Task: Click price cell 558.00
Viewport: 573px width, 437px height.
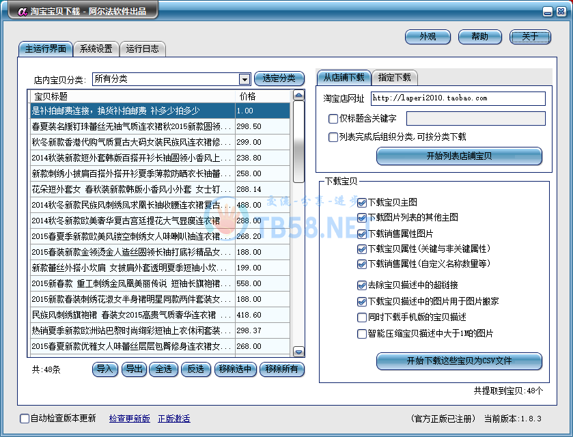Action: 263,283
